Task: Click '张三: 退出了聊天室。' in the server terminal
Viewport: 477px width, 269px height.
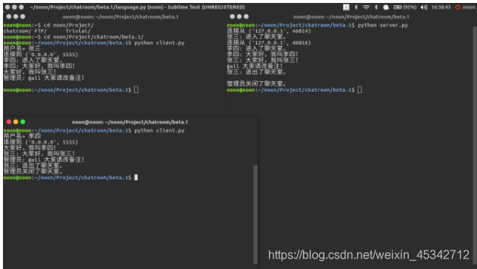Action: pyautogui.click(x=257, y=72)
